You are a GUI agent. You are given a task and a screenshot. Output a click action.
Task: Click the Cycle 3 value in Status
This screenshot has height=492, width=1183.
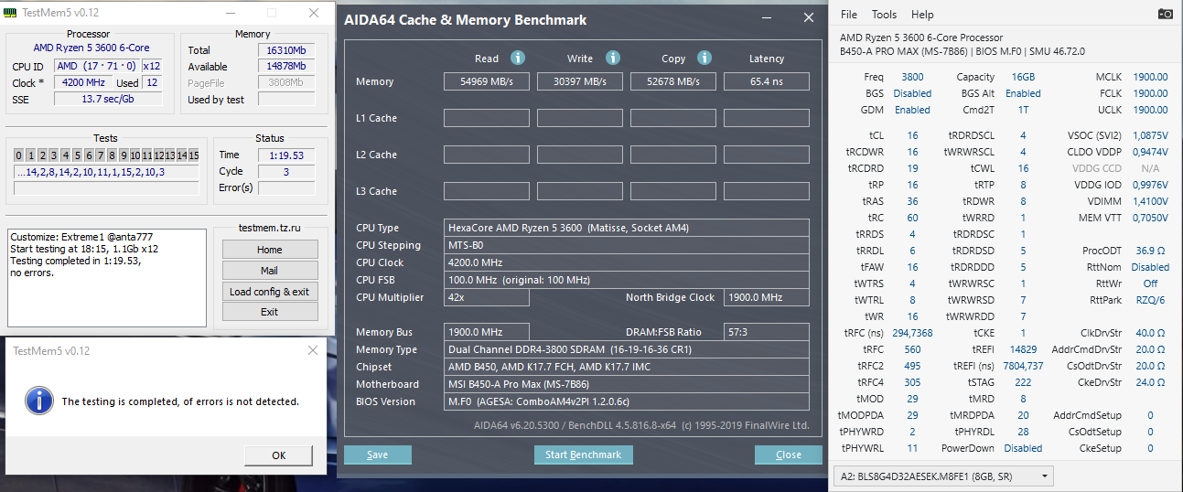pos(285,171)
